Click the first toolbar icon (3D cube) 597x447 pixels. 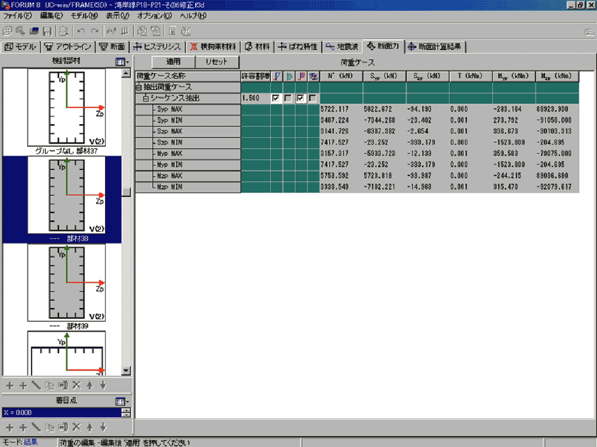click(x=8, y=31)
